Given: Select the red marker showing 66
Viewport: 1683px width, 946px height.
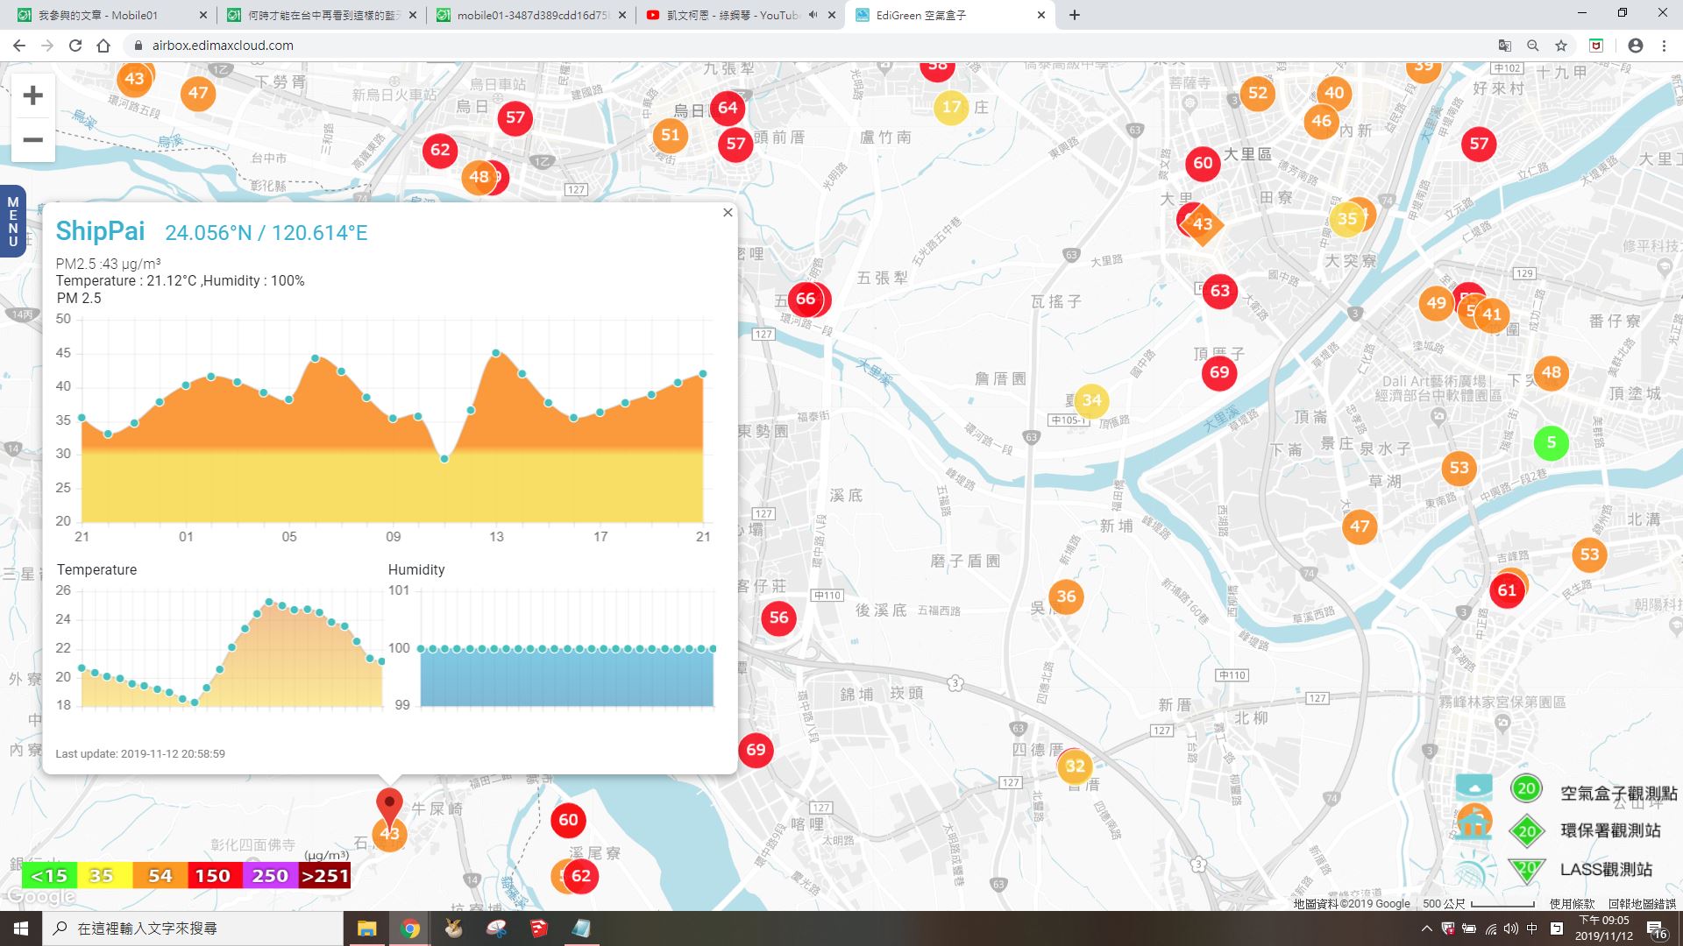Looking at the screenshot, I should pyautogui.click(x=805, y=300).
